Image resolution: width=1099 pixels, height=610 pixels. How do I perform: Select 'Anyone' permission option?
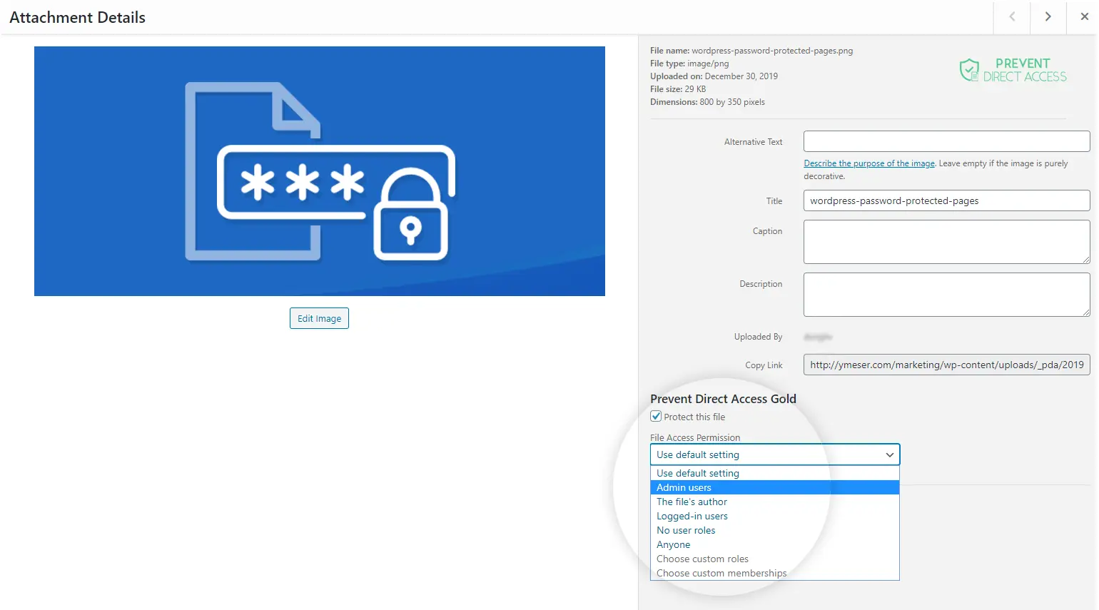775,544
